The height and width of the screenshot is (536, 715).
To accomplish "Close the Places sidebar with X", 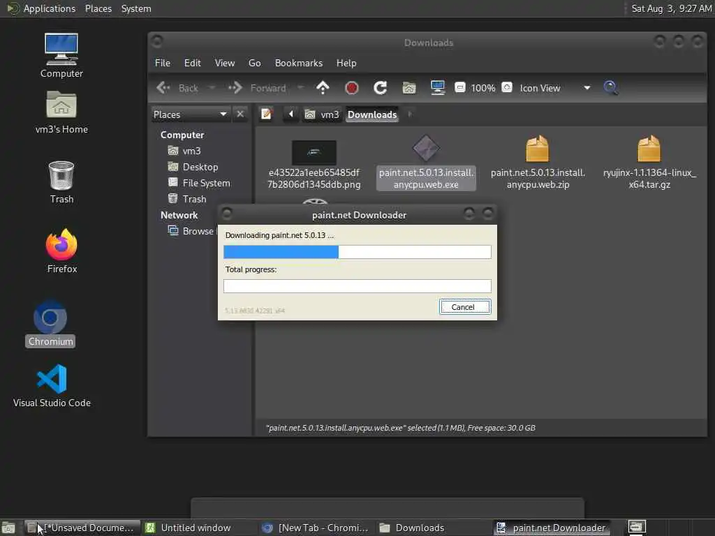I will (x=240, y=114).
